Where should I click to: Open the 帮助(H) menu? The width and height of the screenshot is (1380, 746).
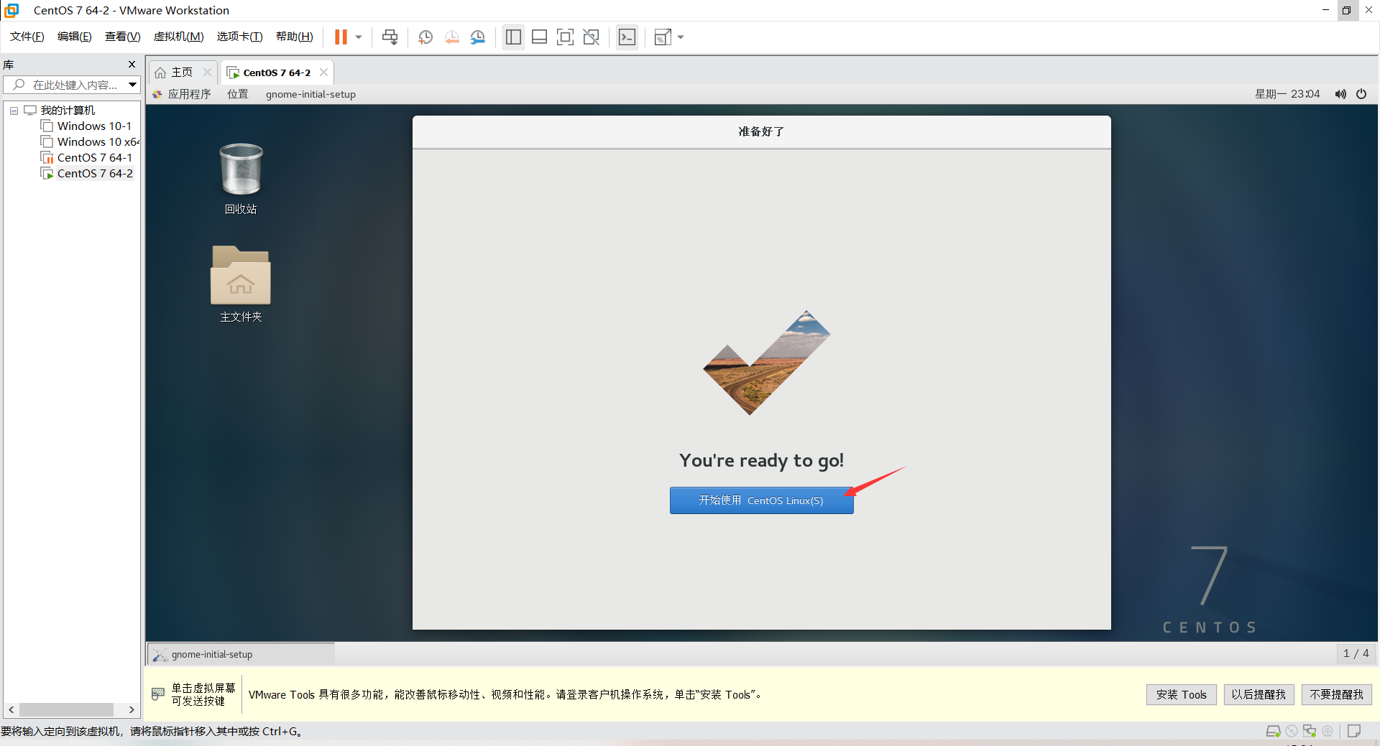(294, 37)
